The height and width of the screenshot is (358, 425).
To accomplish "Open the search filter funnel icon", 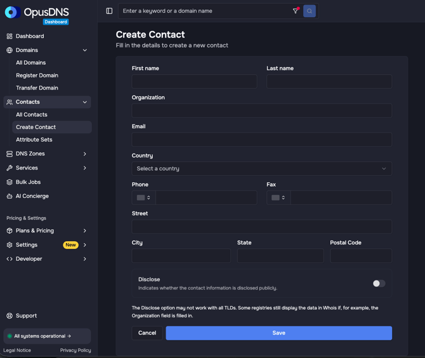I will coord(296,11).
